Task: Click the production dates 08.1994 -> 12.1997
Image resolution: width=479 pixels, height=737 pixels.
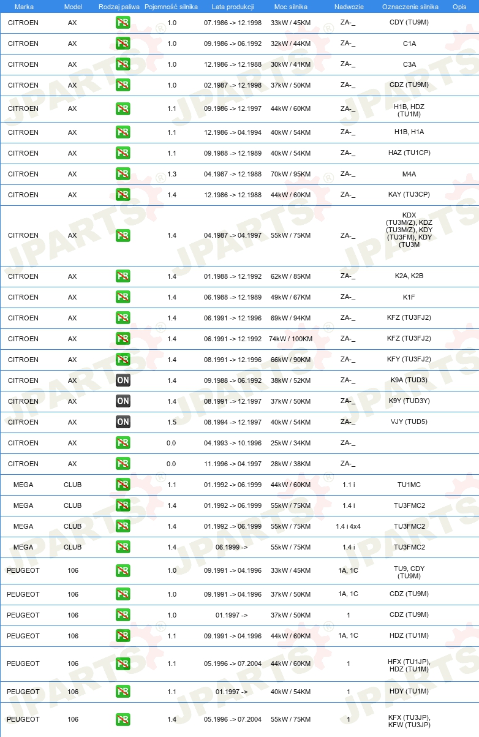Action: pos(233,422)
